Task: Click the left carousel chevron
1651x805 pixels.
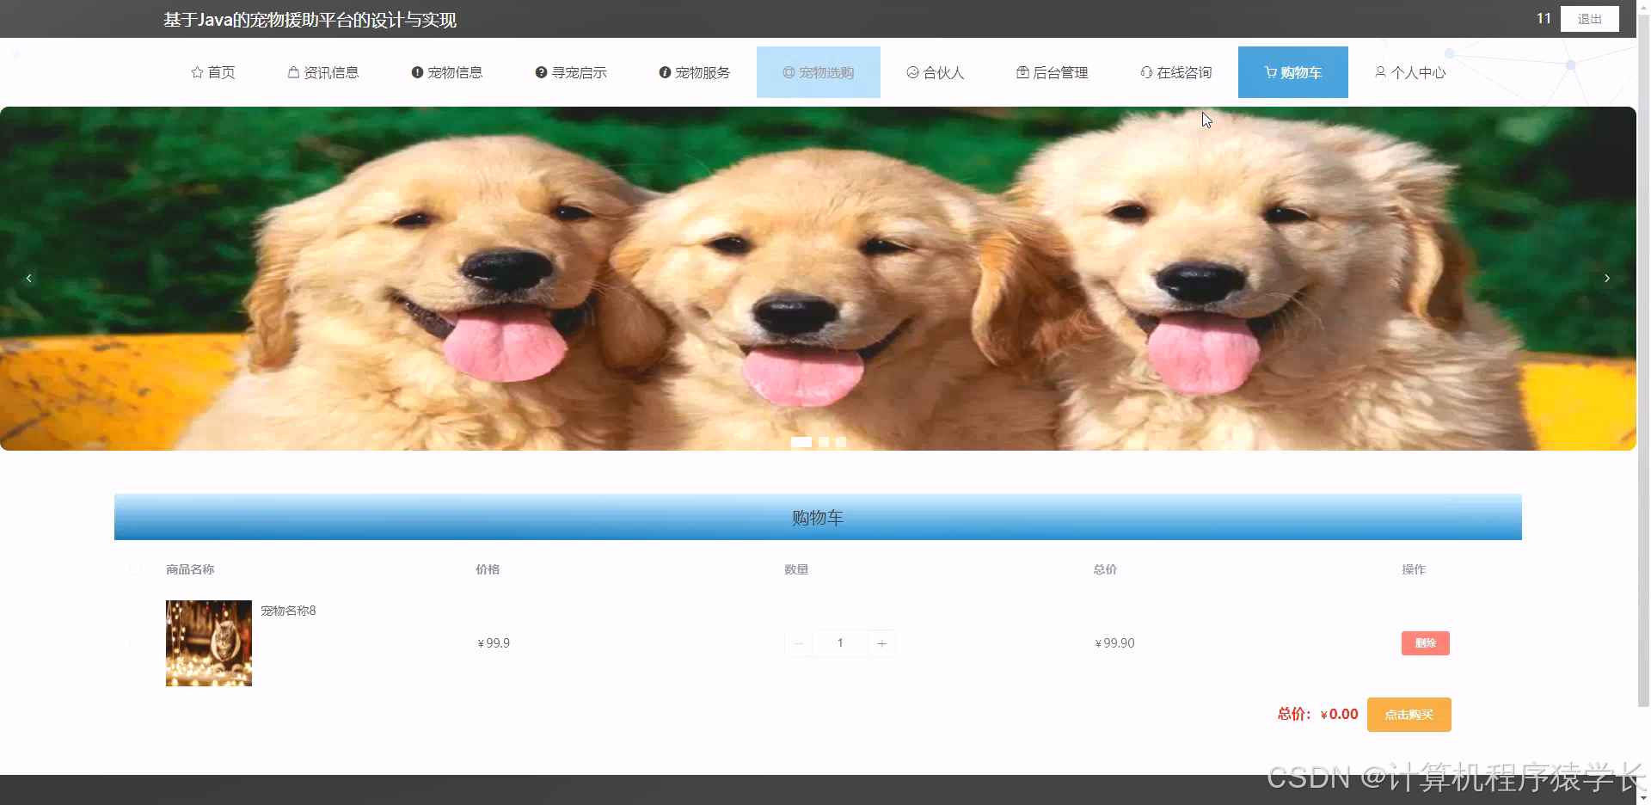Action: click(x=28, y=278)
